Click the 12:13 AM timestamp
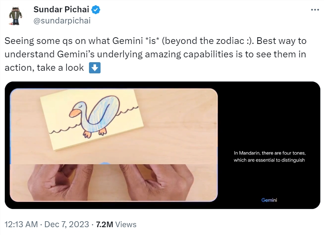This screenshot has height=235, width=324. [21, 225]
